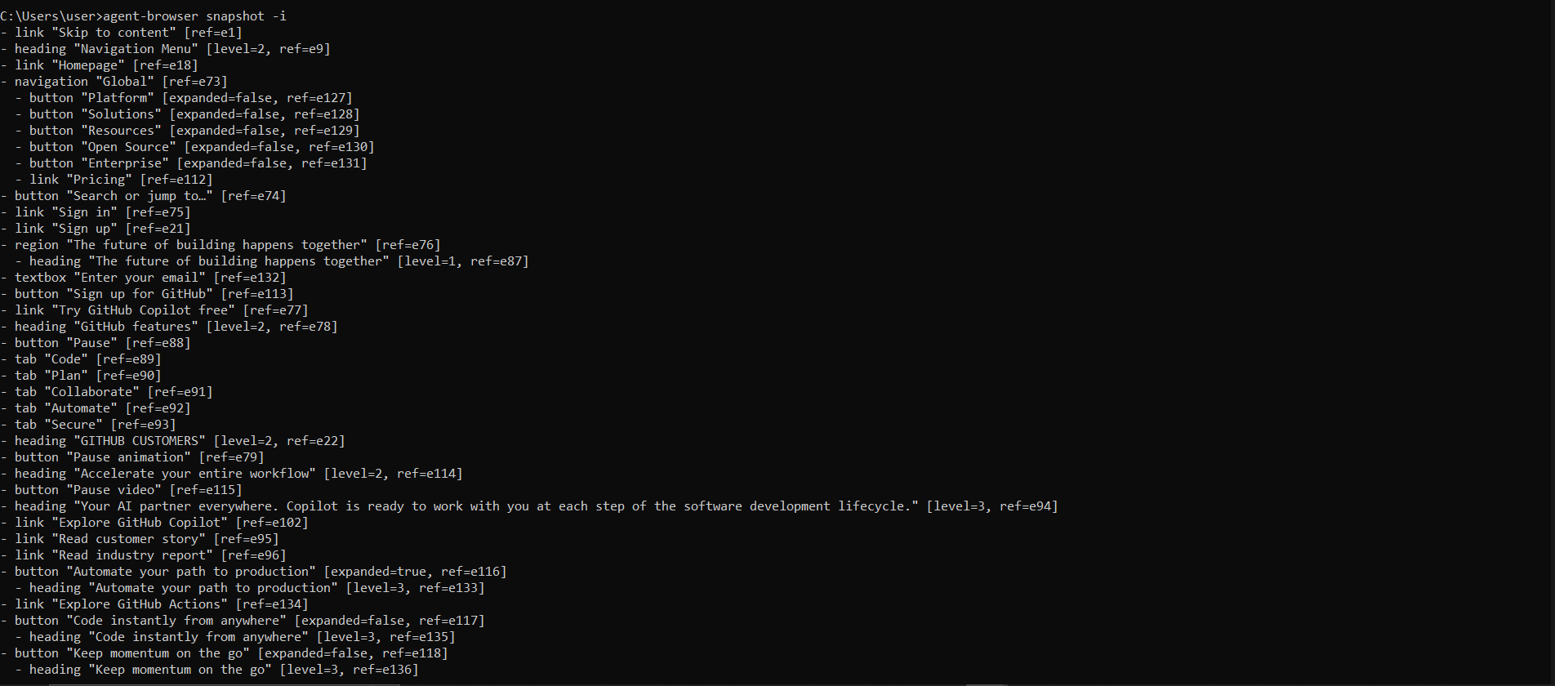Click the tab "Collaborate" entry
This screenshot has width=1555, height=686.
click(x=106, y=392)
